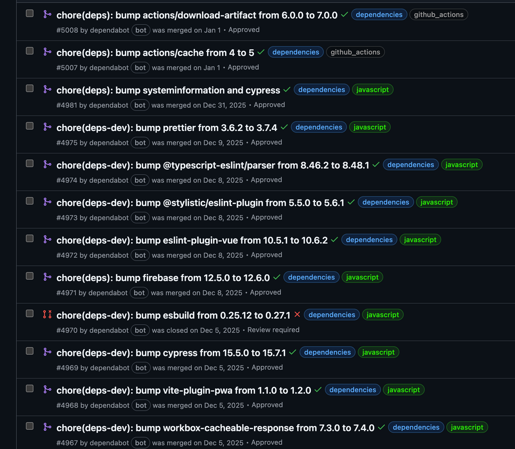Select checkbox for actions/cache bump PR
Viewport: 515px width, 449px height.
[x=30, y=51]
